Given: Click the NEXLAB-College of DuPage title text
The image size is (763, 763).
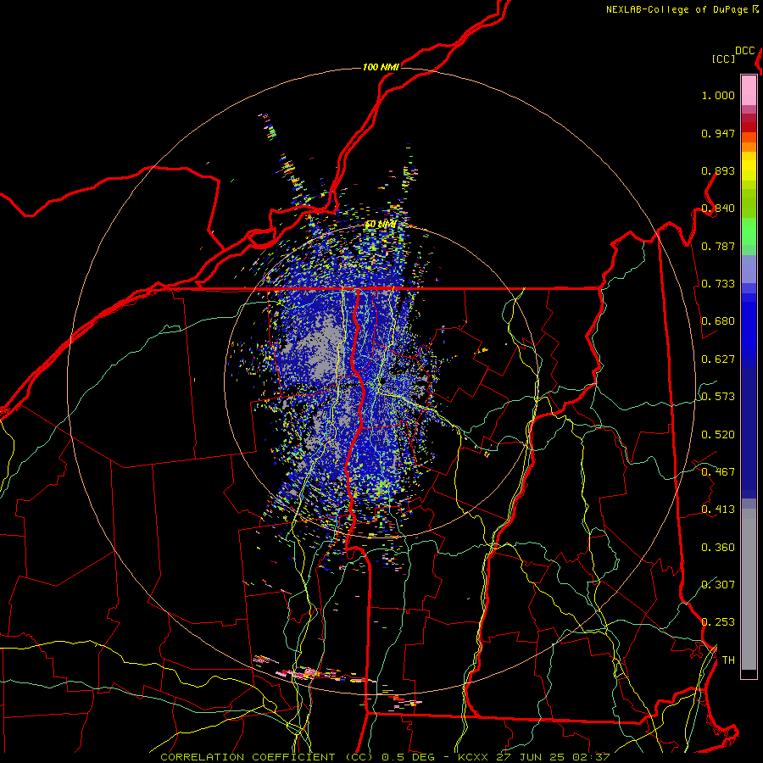Looking at the screenshot, I should (x=677, y=9).
